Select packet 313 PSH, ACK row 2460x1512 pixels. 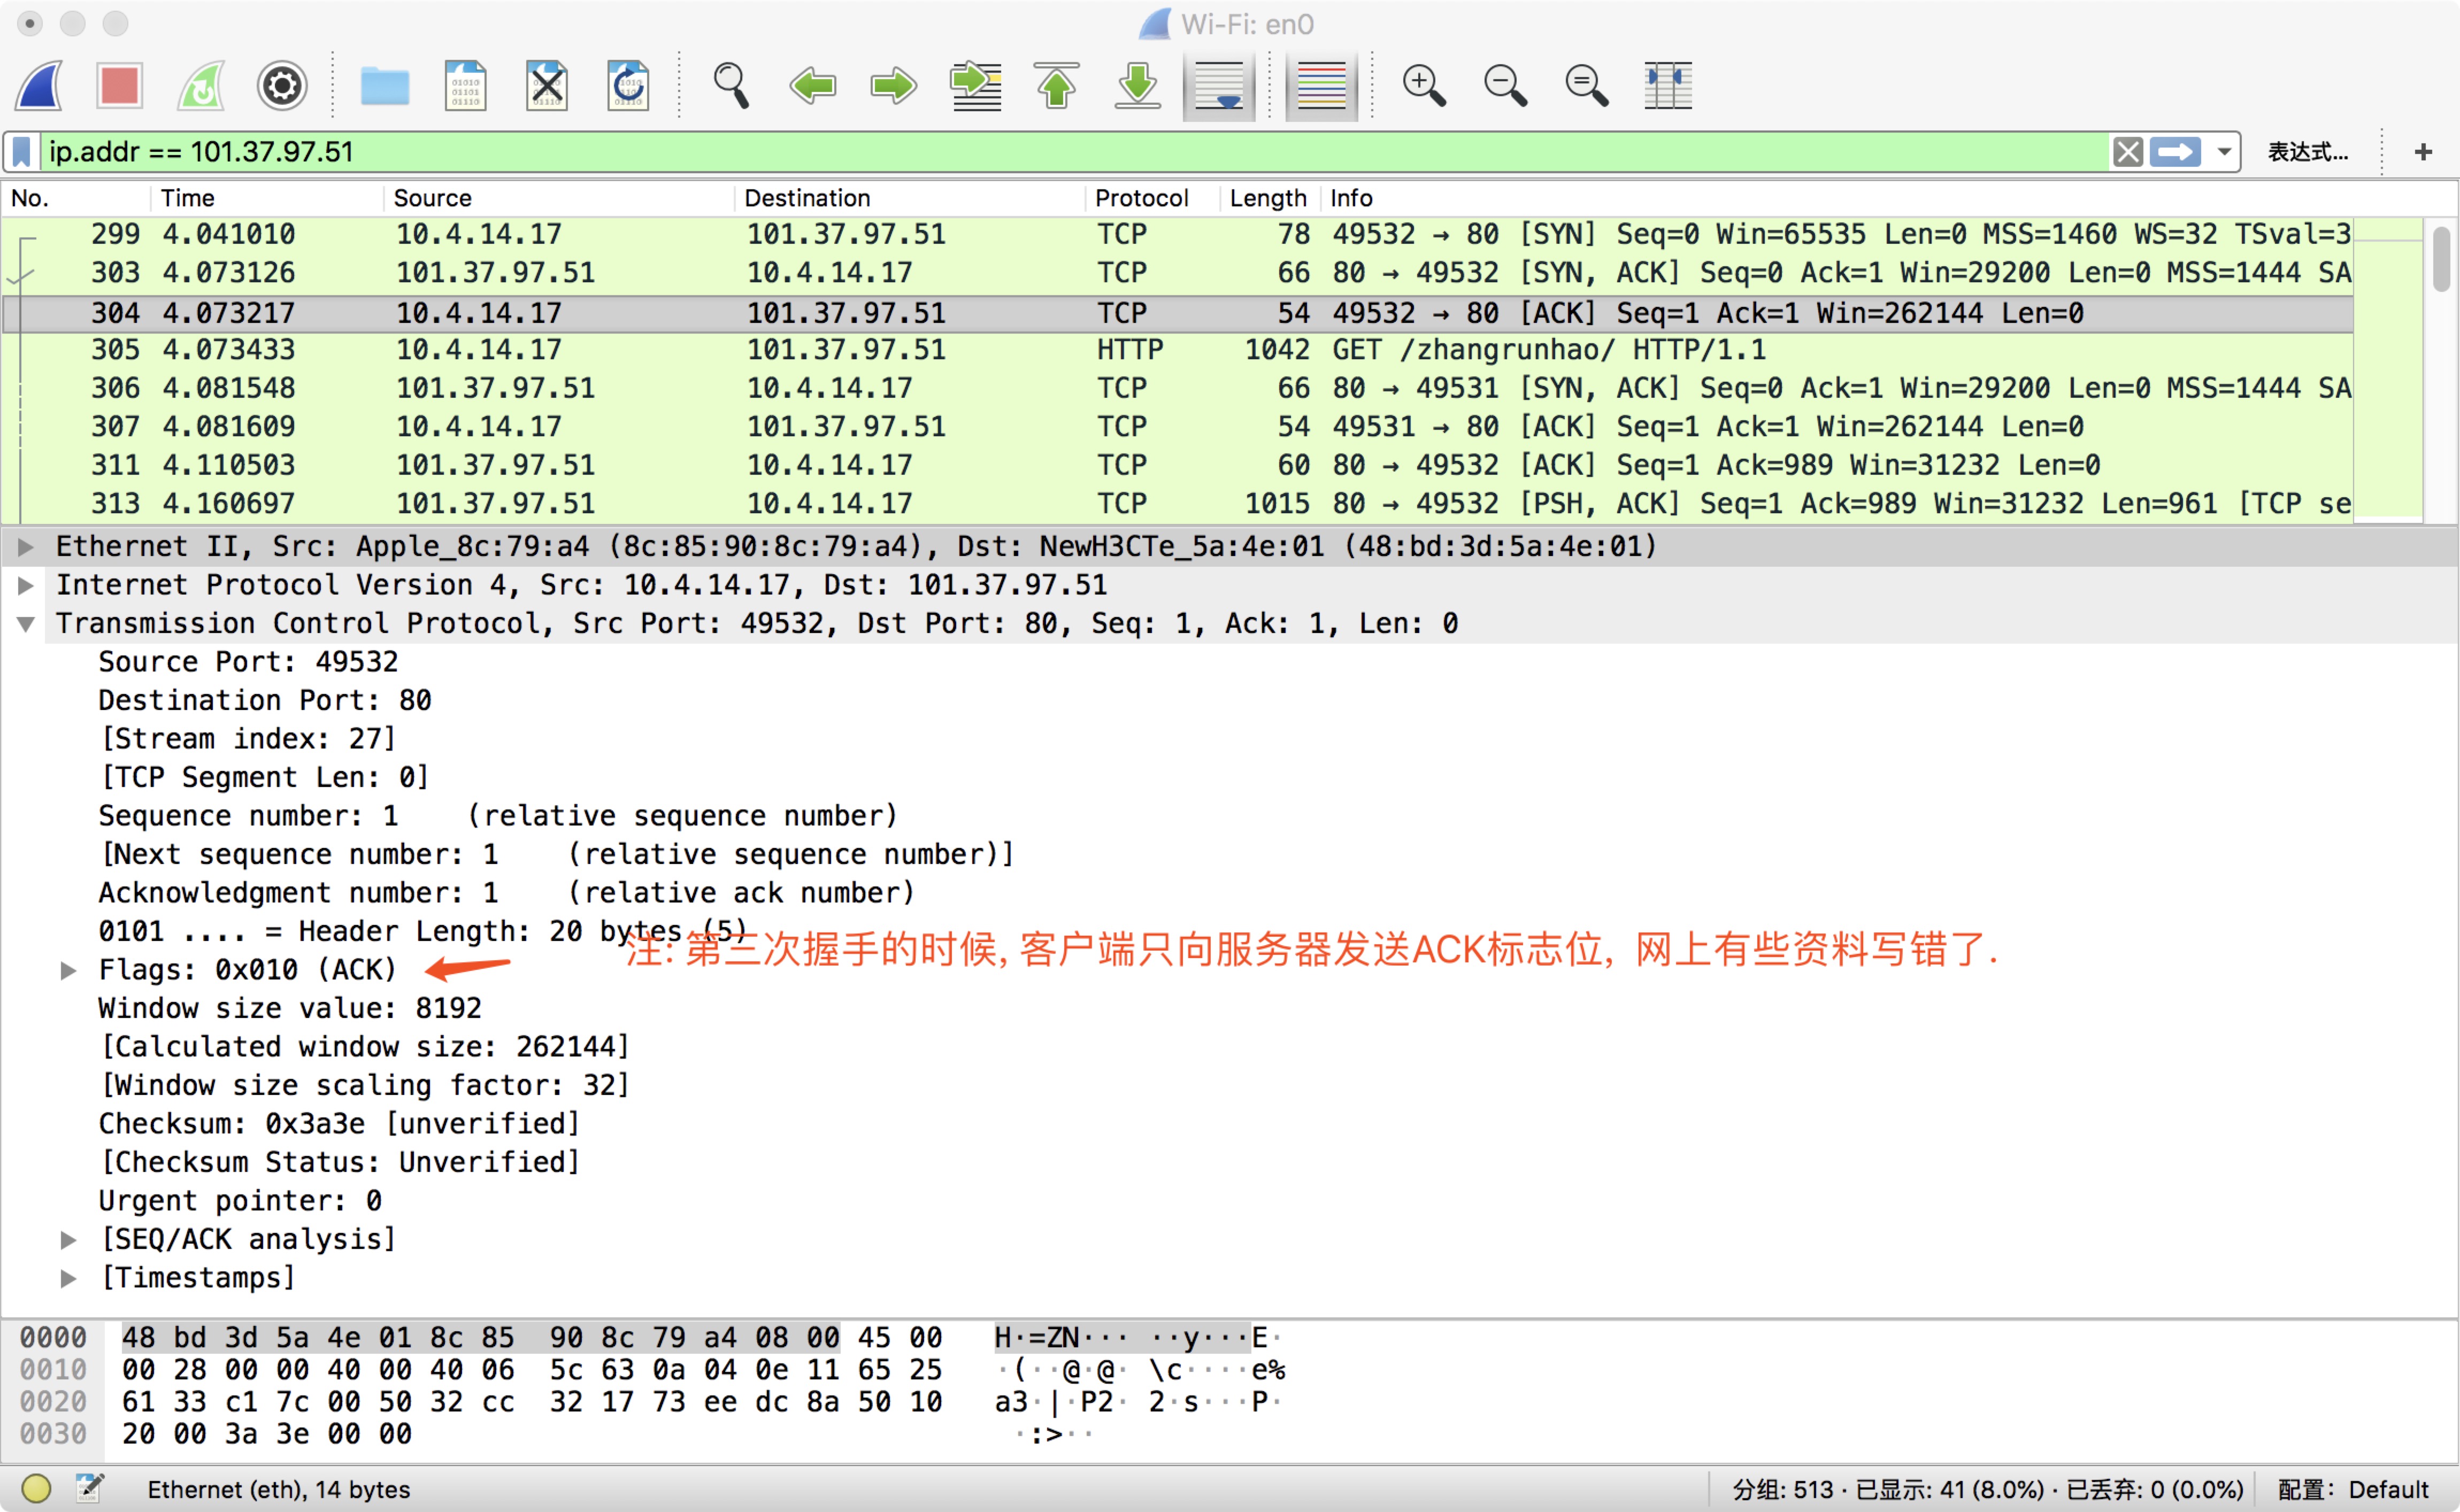point(1178,503)
